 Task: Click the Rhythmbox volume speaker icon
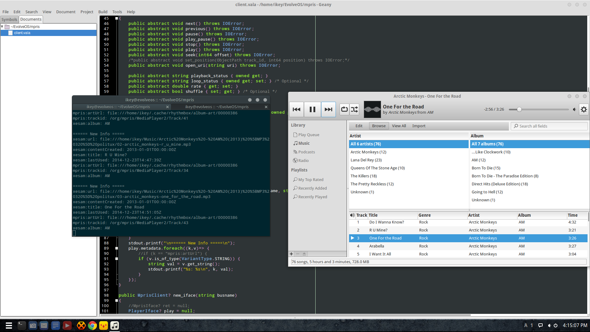point(574,109)
